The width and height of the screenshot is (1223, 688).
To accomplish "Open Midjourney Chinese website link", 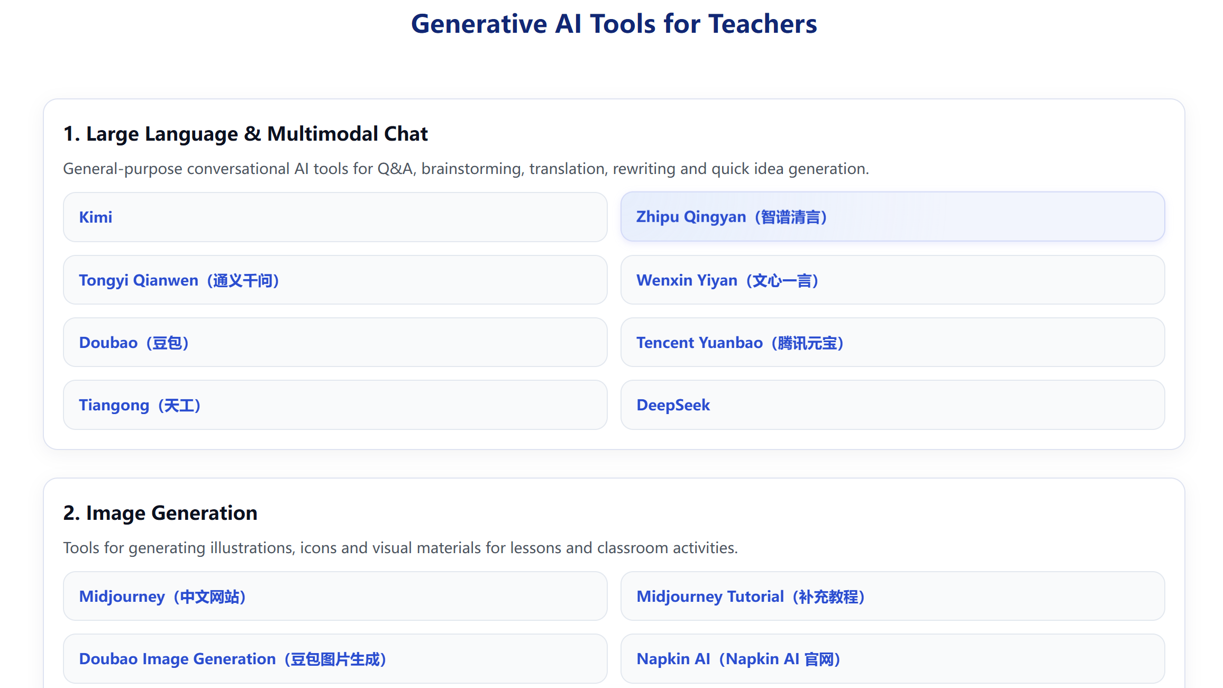I will pyautogui.click(x=162, y=596).
